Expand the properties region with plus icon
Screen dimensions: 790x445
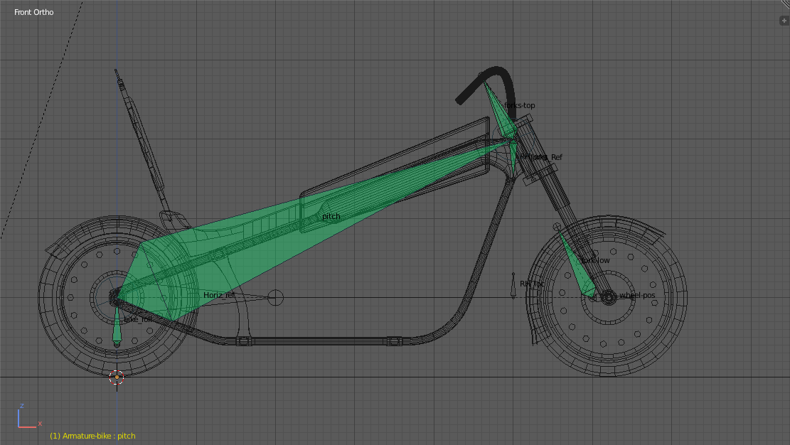point(784,21)
